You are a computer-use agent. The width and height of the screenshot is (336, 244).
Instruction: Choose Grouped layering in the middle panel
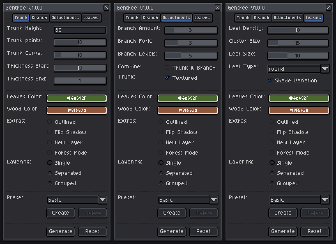click(x=161, y=183)
